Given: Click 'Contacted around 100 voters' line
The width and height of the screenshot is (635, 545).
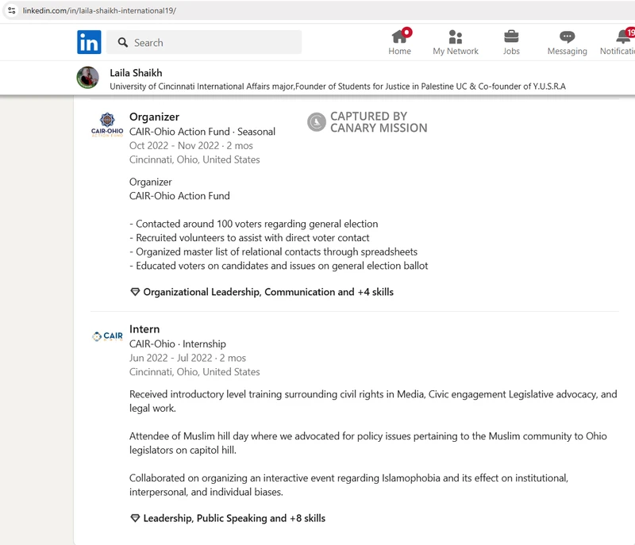Looking at the screenshot, I should tap(253, 224).
